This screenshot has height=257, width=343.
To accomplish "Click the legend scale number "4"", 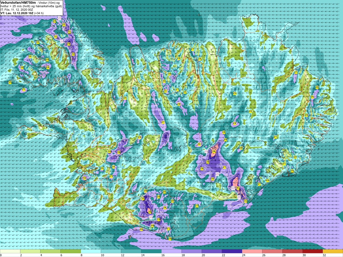I will tap(41, 255).
